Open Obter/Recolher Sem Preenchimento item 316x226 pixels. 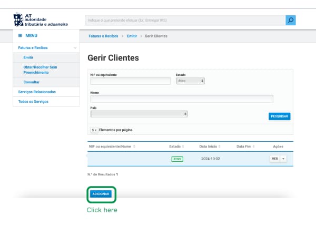pyautogui.click(x=40, y=70)
